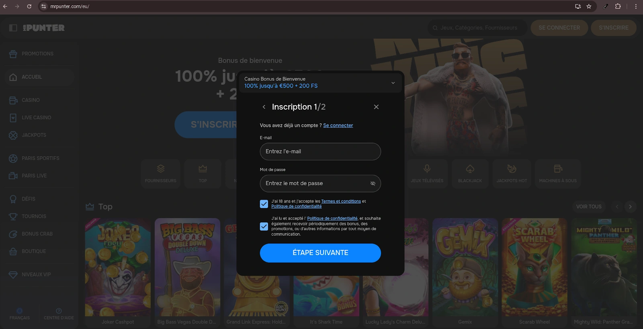Bookmark this page with the star icon
This screenshot has height=329, width=643.
[x=589, y=6]
